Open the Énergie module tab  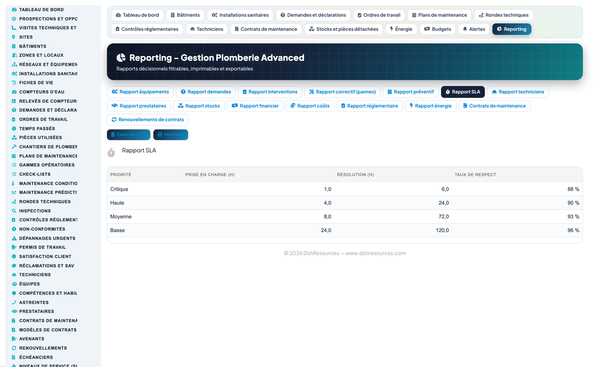(x=401, y=29)
